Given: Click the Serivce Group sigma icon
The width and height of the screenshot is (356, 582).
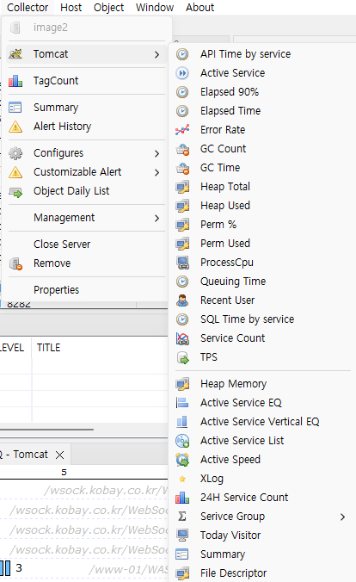Looking at the screenshot, I should pyautogui.click(x=182, y=517).
